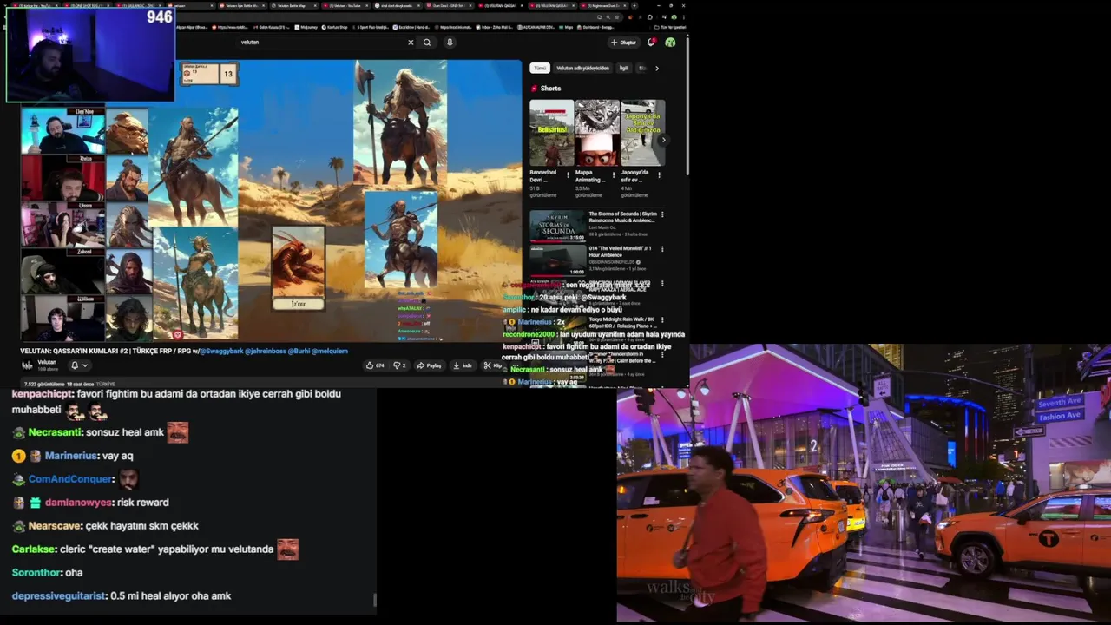Click the Shorts section logo icon
This screenshot has height=625, width=1111.
point(534,89)
